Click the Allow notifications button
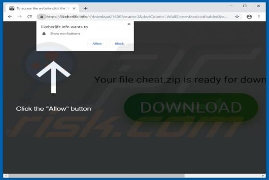 (x=97, y=44)
